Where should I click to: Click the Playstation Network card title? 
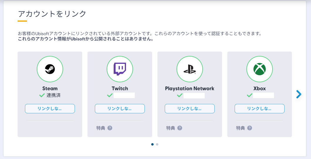coord(189,88)
